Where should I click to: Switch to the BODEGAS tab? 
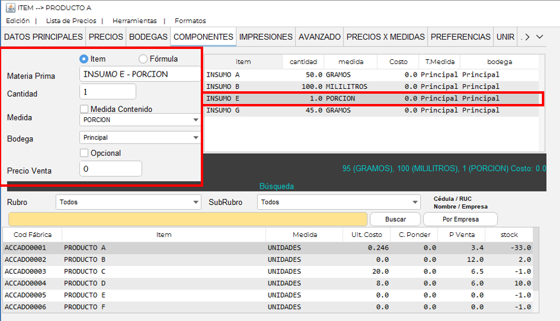[148, 37]
